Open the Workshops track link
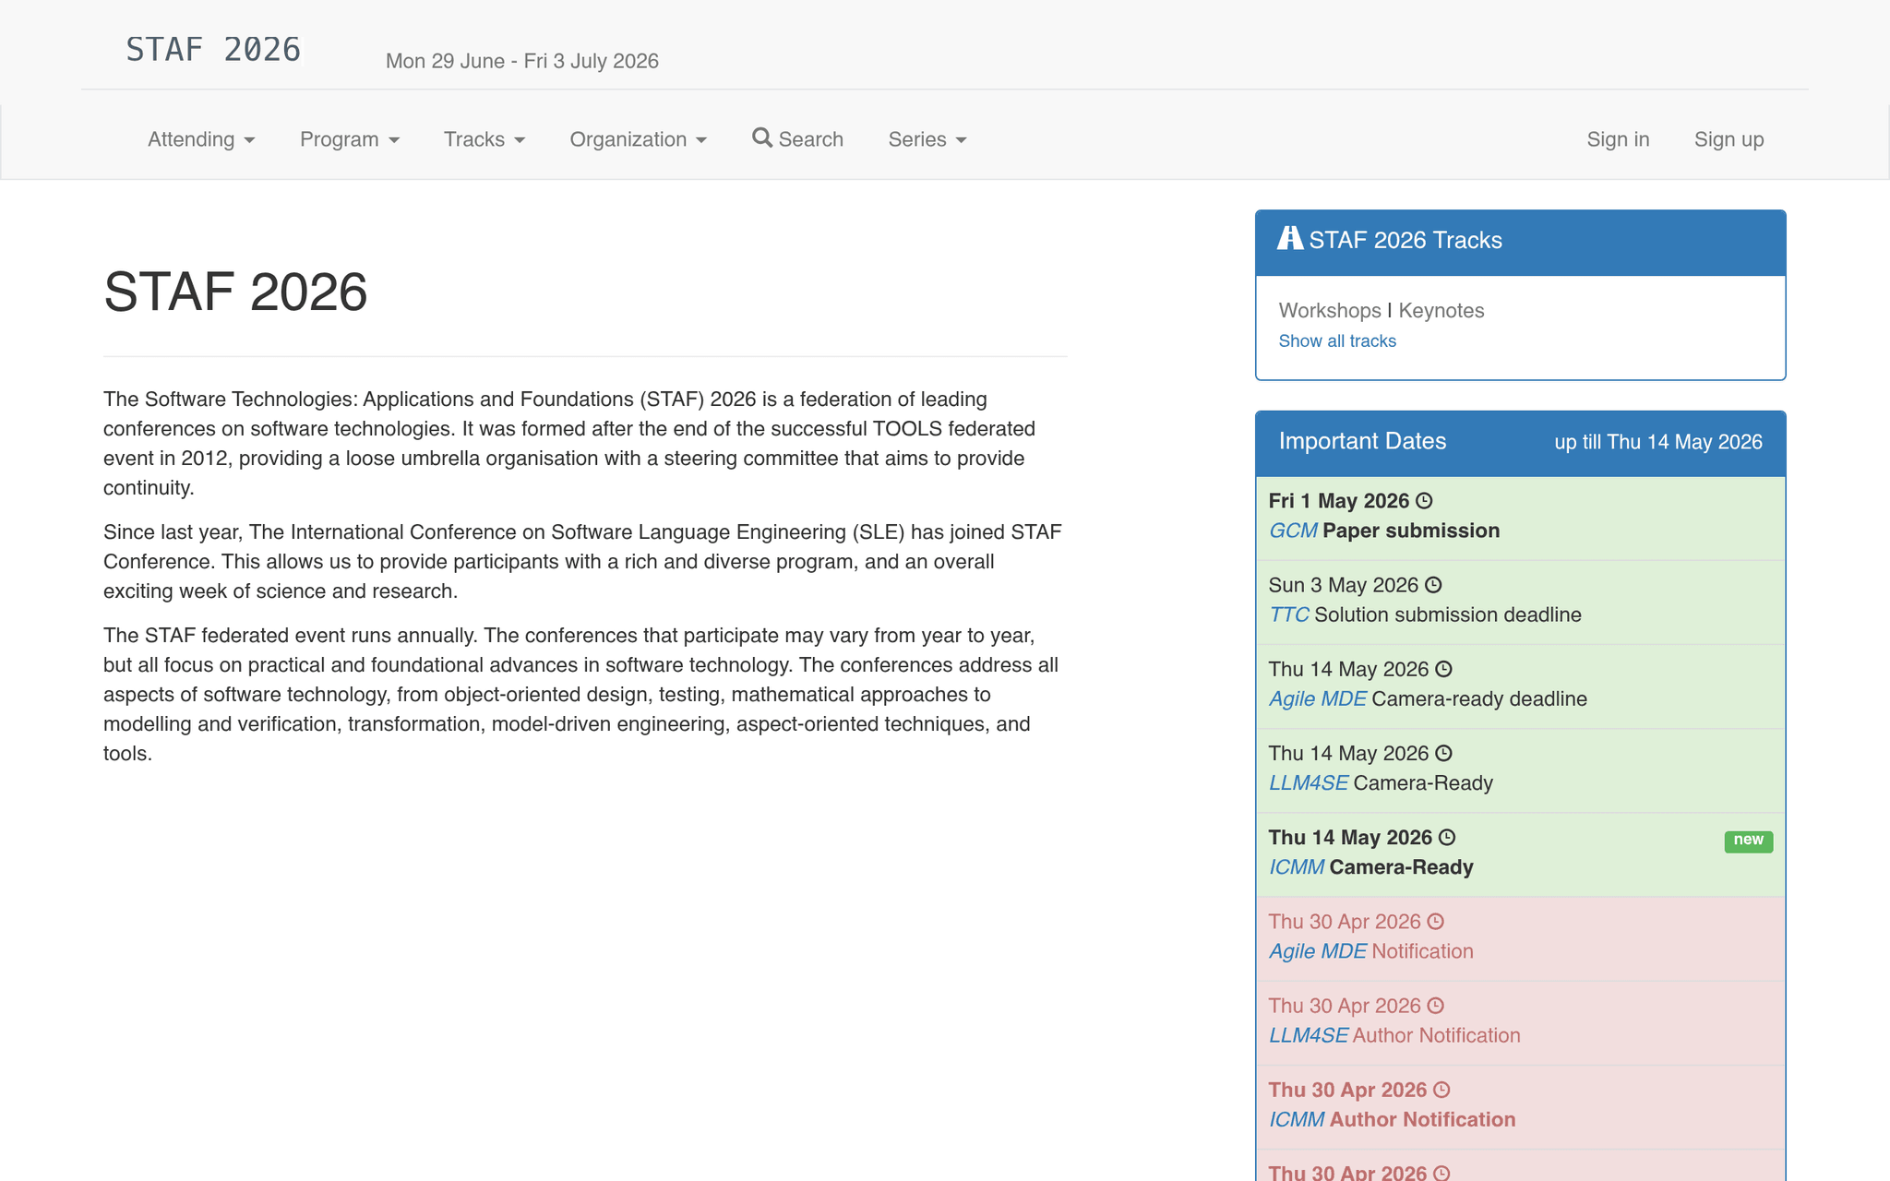Image resolution: width=1890 pixels, height=1181 pixels. (1330, 310)
